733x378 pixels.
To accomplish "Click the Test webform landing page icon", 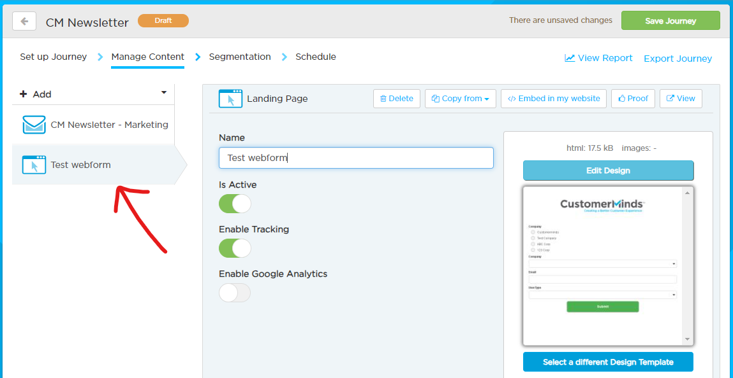I will click(x=34, y=165).
